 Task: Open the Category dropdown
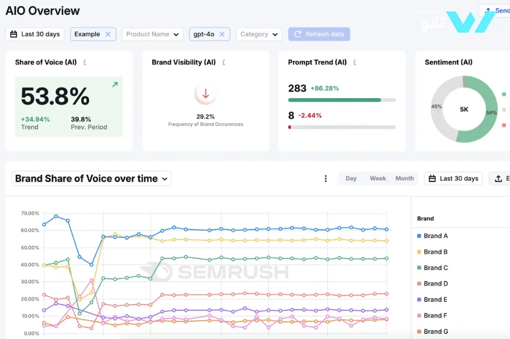click(x=259, y=34)
